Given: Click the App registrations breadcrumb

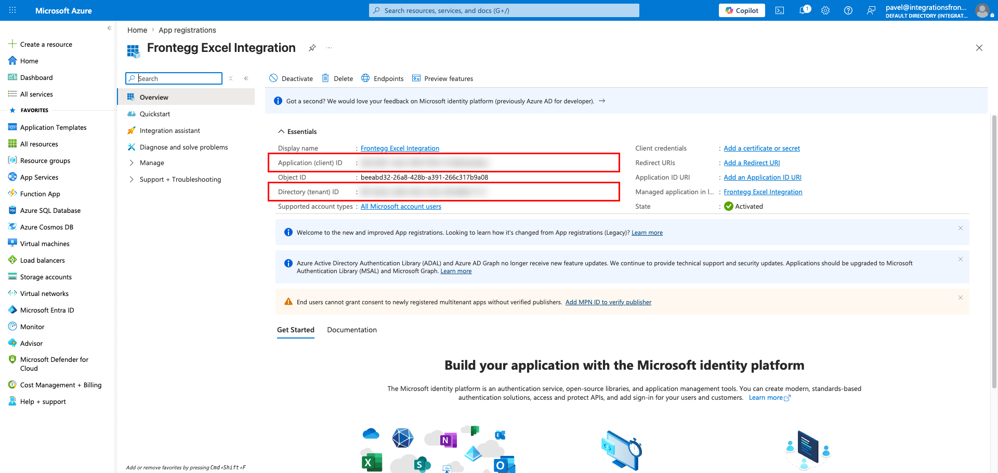Looking at the screenshot, I should coord(187,30).
